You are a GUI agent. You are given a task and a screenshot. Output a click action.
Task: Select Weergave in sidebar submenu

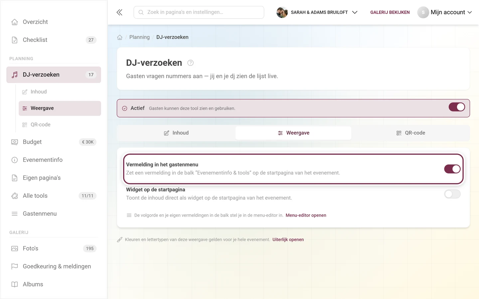[x=60, y=108]
